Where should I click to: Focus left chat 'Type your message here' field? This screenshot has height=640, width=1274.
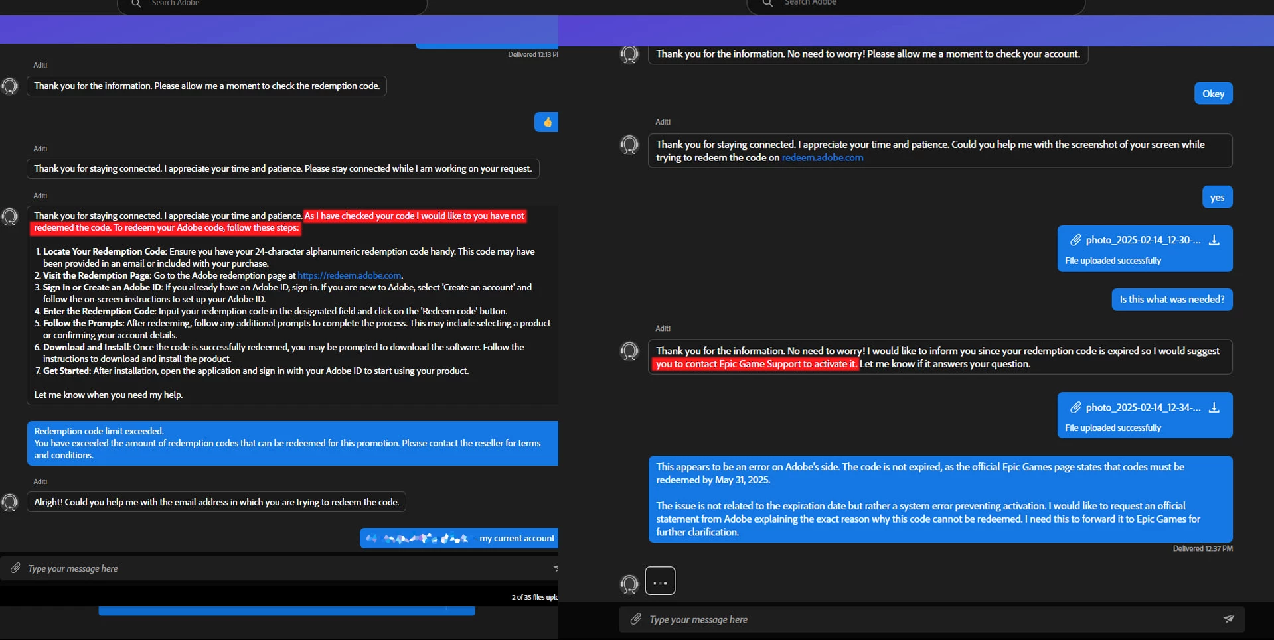click(279, 568)
